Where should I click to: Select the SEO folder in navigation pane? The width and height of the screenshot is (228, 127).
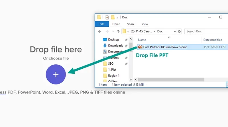[111, 63]
